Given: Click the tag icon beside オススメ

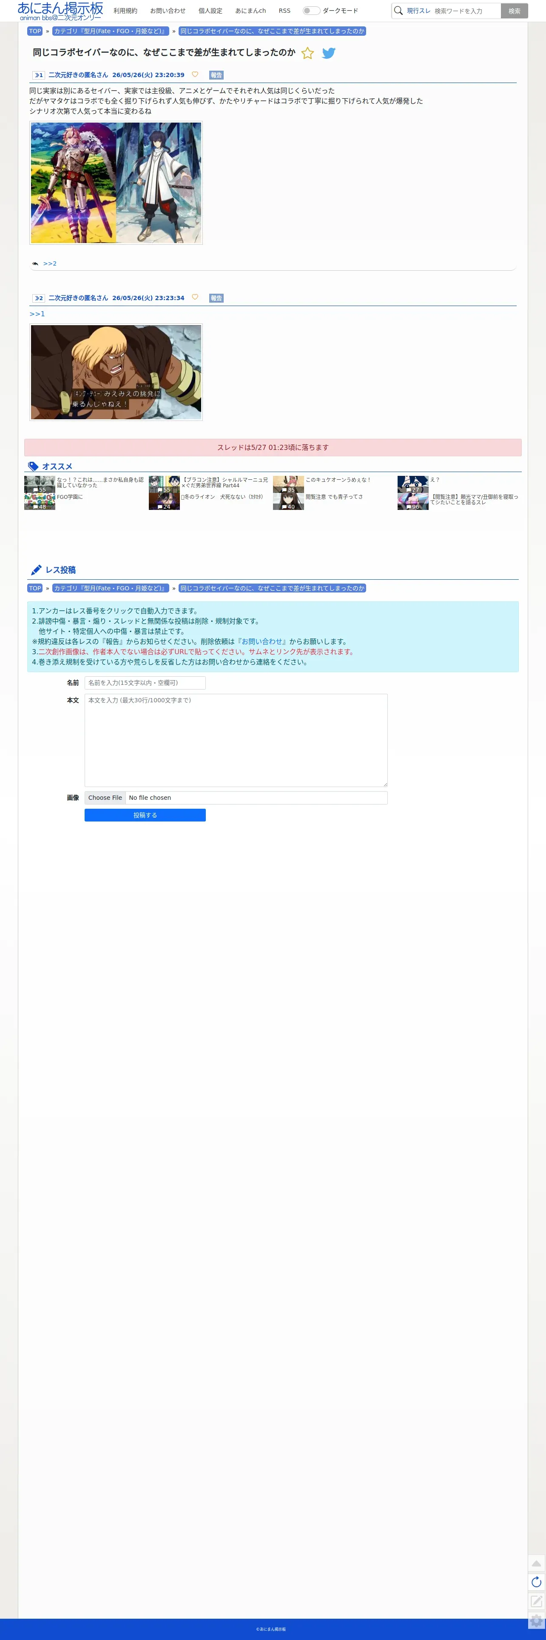Looking at the screenshot, I should pos(33,467).
